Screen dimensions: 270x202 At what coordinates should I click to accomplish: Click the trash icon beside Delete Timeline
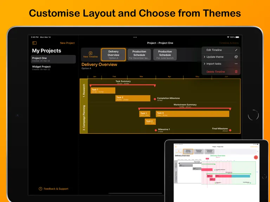tap(236, 72)
